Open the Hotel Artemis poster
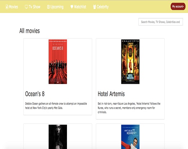This screenshot has height=149, width=188. point(130,62)
